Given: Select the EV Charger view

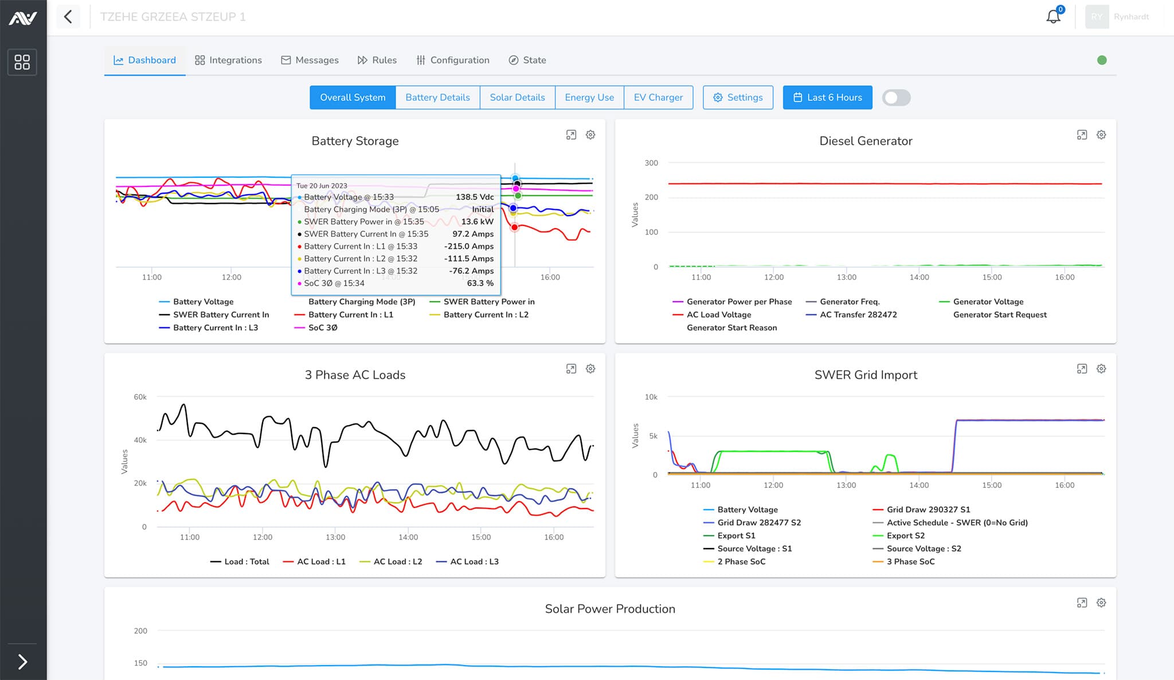Looking at the screenshot, I should point(658,97).
